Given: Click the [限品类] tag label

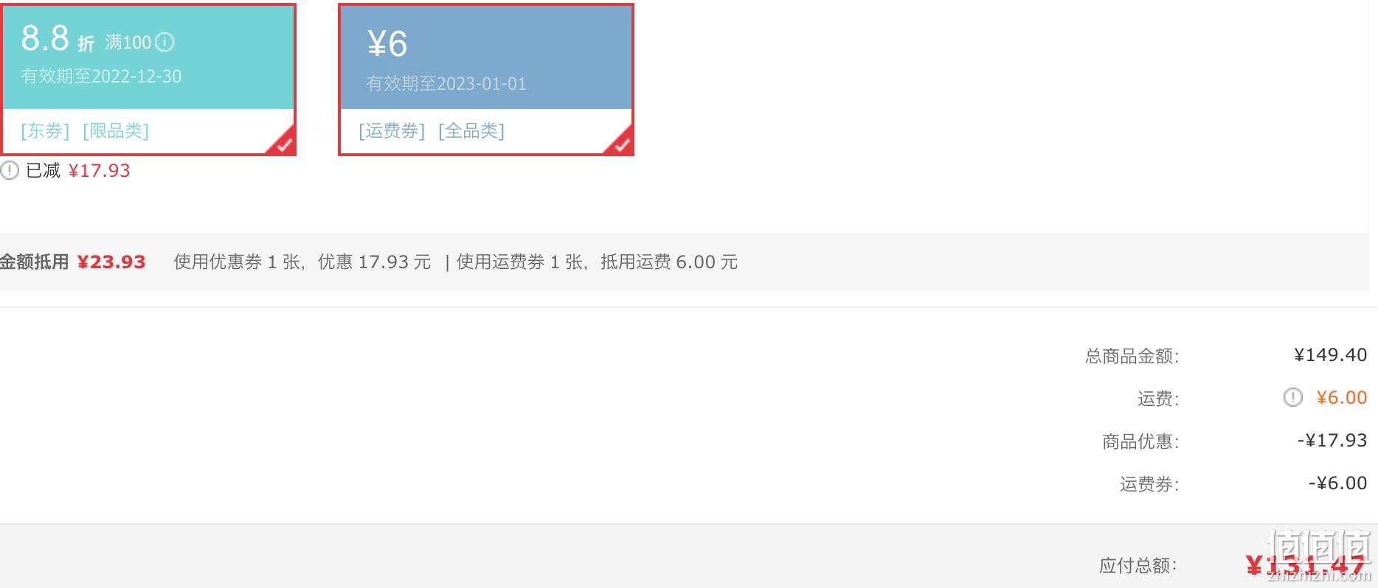Looking at the screenshot, I should coord(116,131).
